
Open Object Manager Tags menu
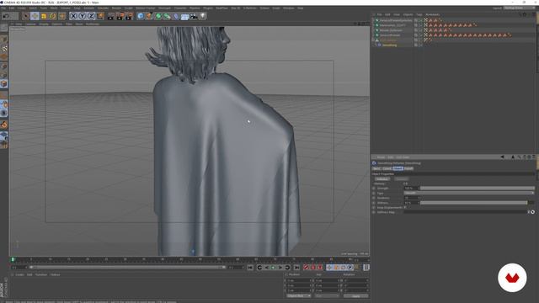pyautogui.click(x=419, y=15)
